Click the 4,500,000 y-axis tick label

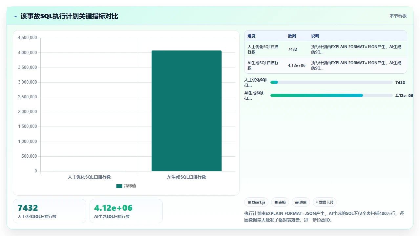coord(28,38)
